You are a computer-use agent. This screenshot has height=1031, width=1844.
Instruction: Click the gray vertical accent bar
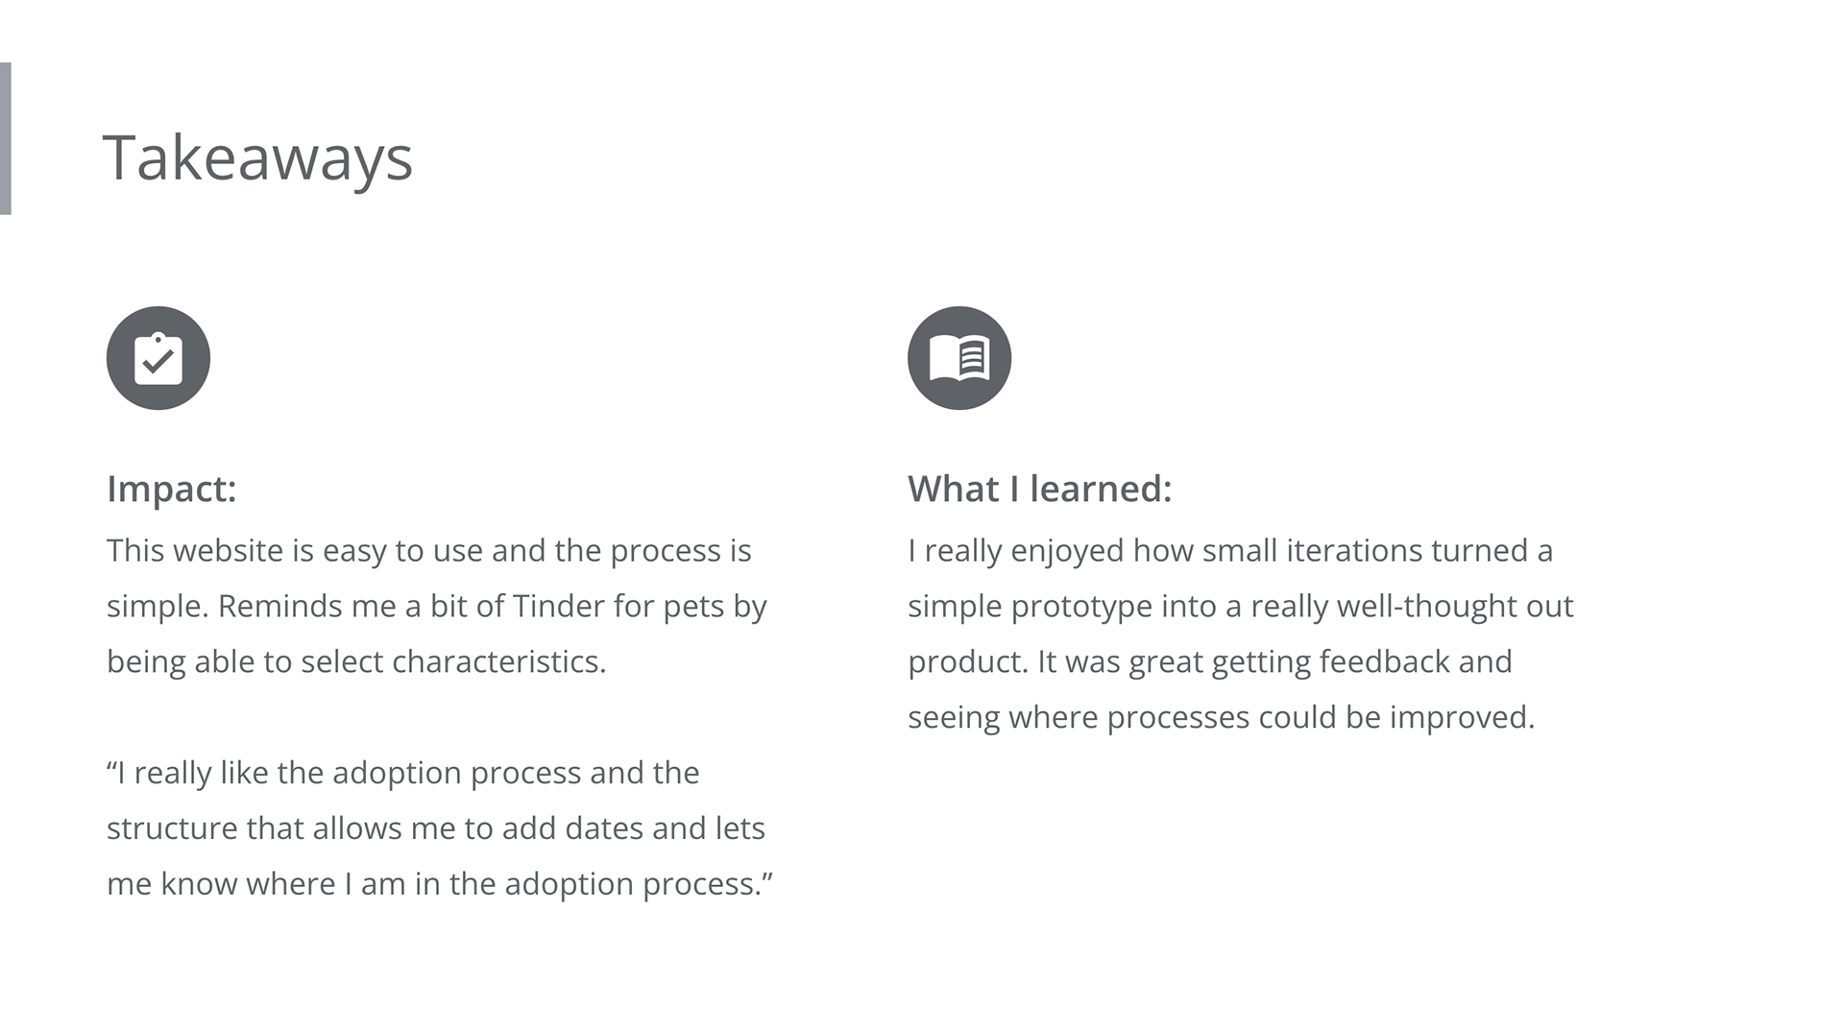click(6, 138)
